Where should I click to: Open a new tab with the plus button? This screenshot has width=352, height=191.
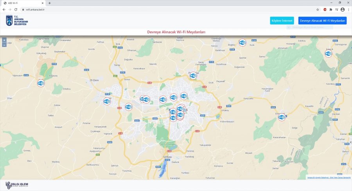(49, 3)
